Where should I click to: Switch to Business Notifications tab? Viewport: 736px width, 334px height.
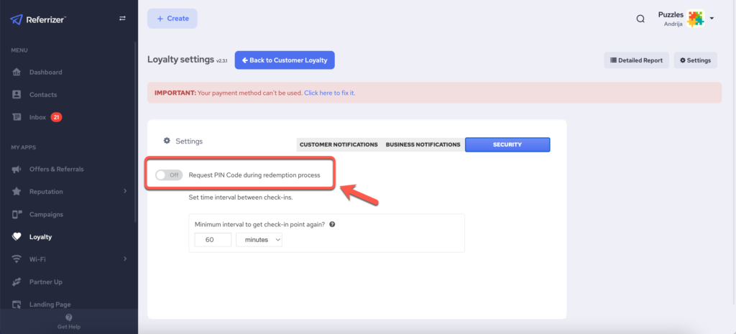[x=423, y=144]
